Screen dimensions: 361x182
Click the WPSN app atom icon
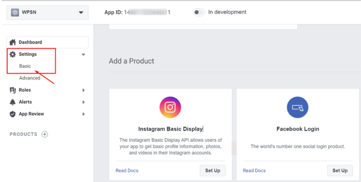point(15,12)
